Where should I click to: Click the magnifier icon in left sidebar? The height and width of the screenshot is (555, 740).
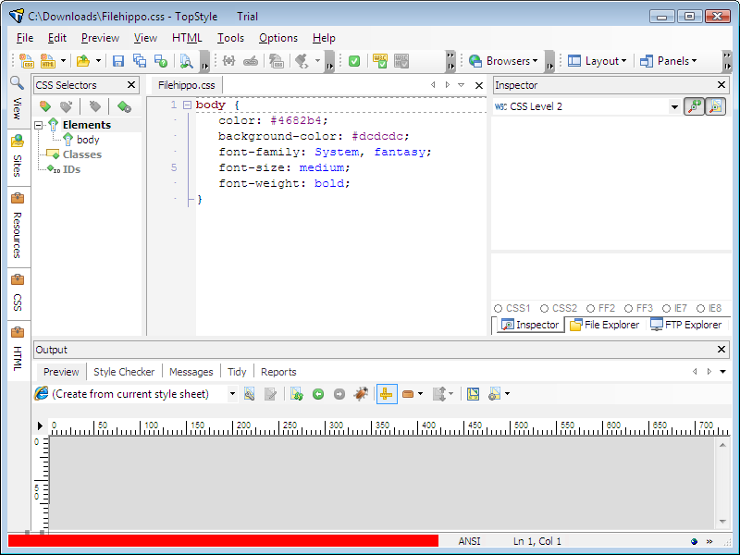coord(17,83)
